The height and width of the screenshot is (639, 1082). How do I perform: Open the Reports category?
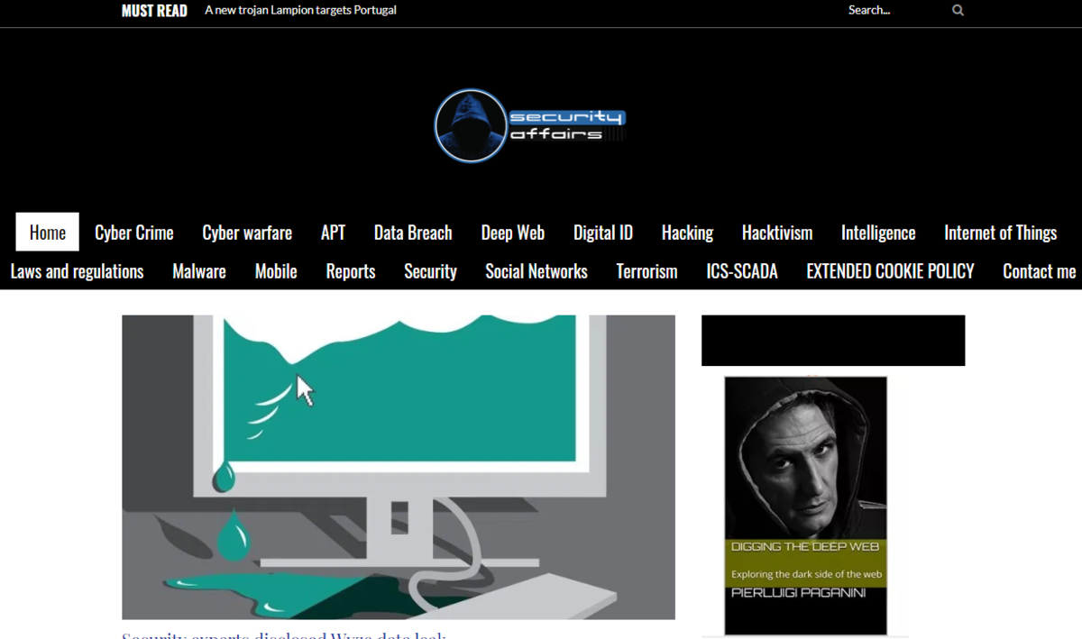[x=351, y=271]
